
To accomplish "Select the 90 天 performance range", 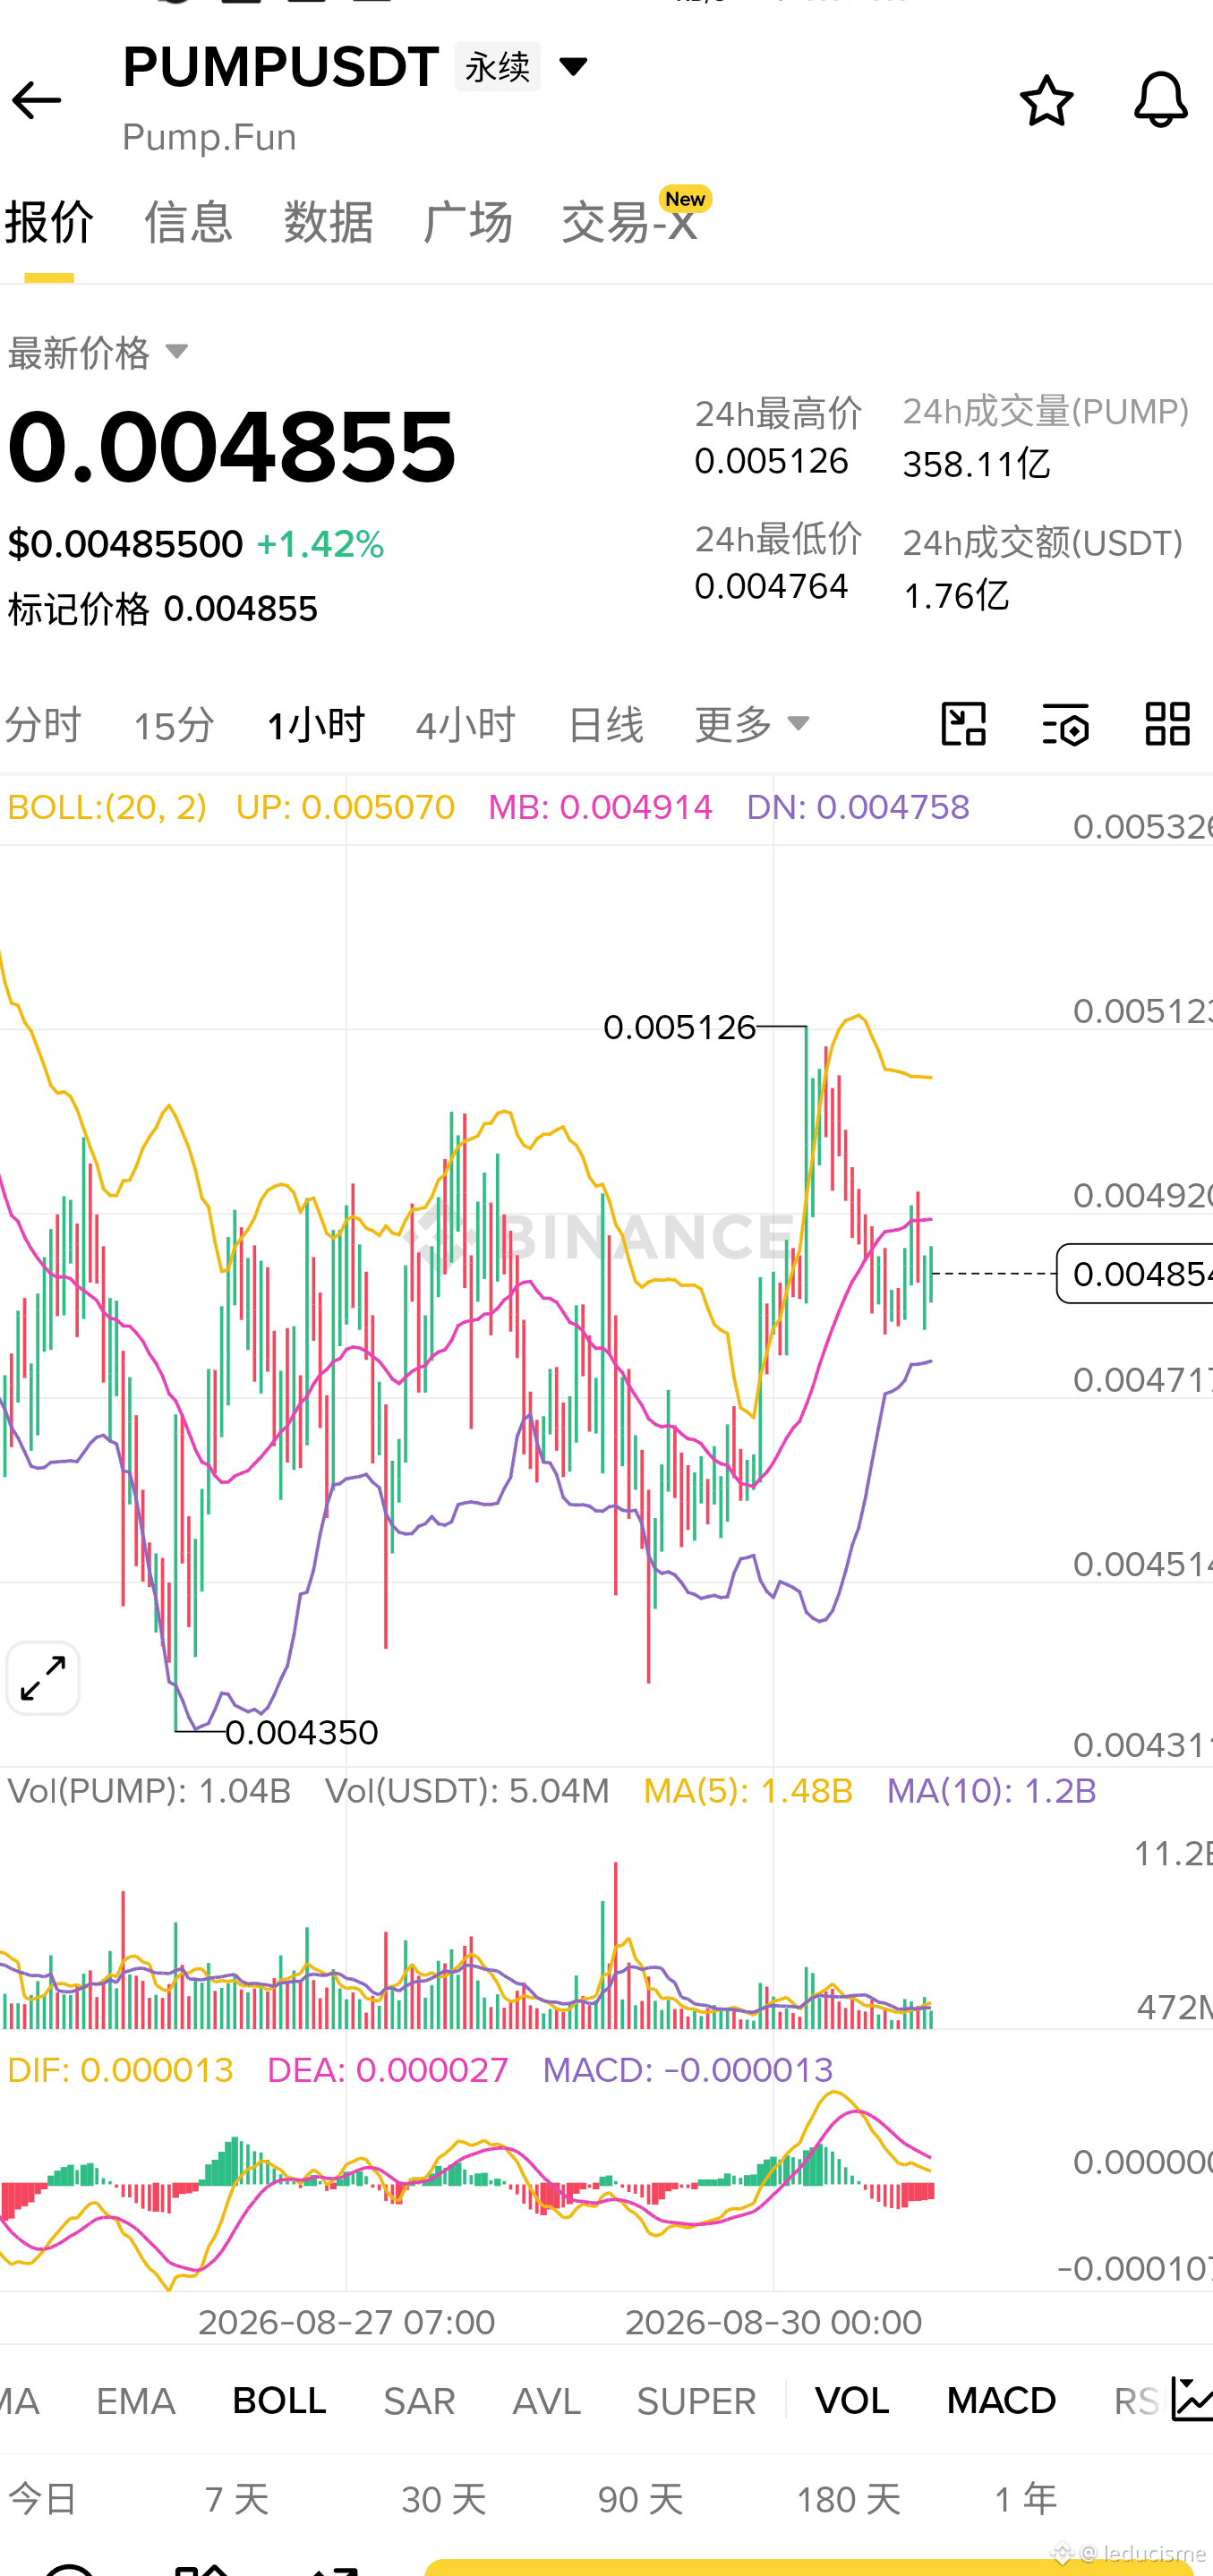I will pyautogui.click(x=640, y=2499).
